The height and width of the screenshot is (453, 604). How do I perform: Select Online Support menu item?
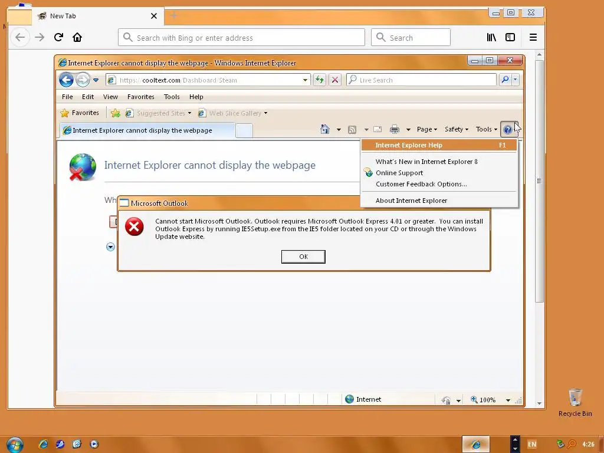coord(439,173)
